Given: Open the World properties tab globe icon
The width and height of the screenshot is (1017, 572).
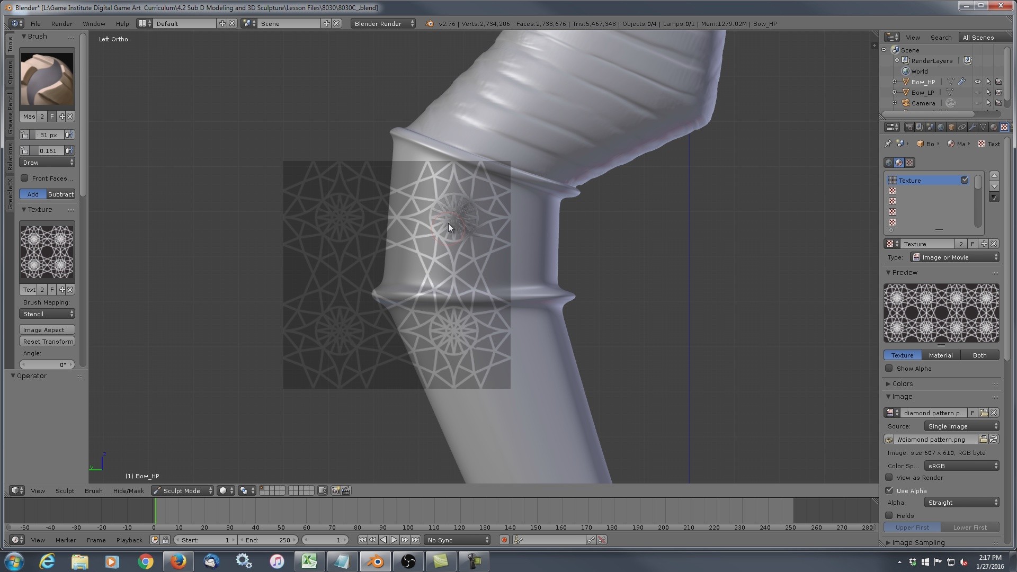Looking at the screenshot, I should click(x=941, y=127).
